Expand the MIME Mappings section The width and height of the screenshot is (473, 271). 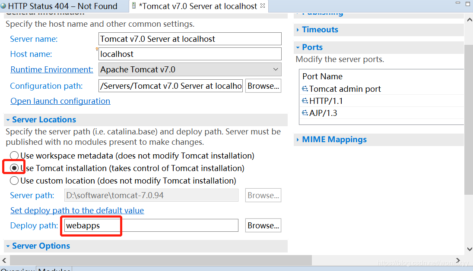[298, 140]
